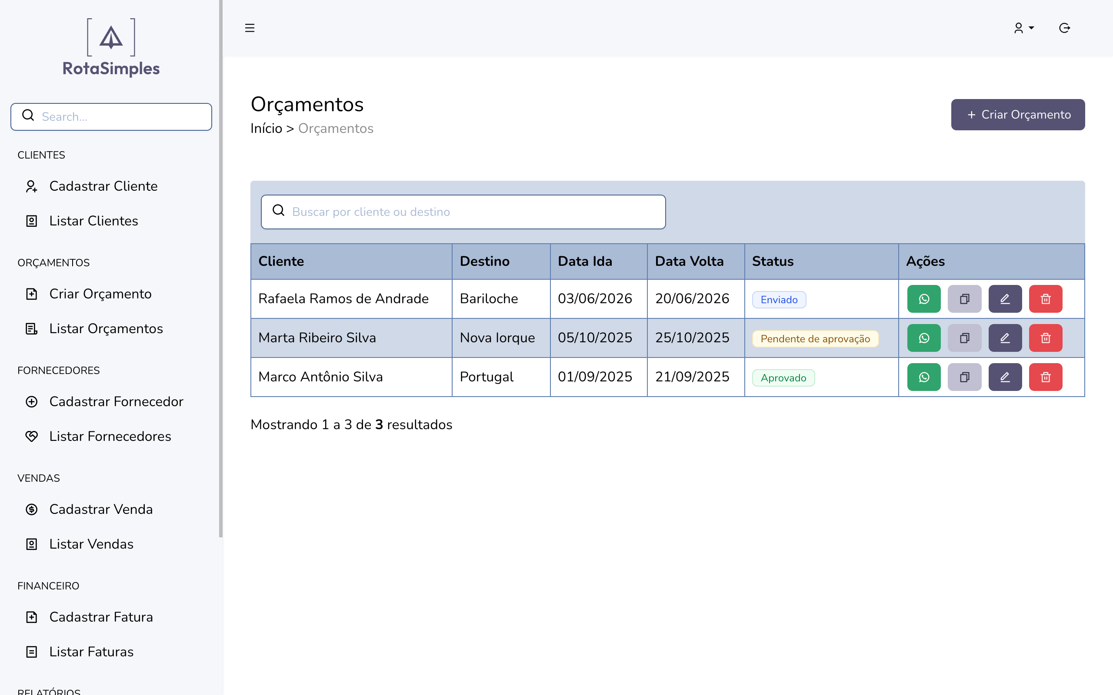The width and height of the screenshot is (1113, 695).
Task: Select client name Marta Ribeiro Silva
Action: click(x=317, y=338)
